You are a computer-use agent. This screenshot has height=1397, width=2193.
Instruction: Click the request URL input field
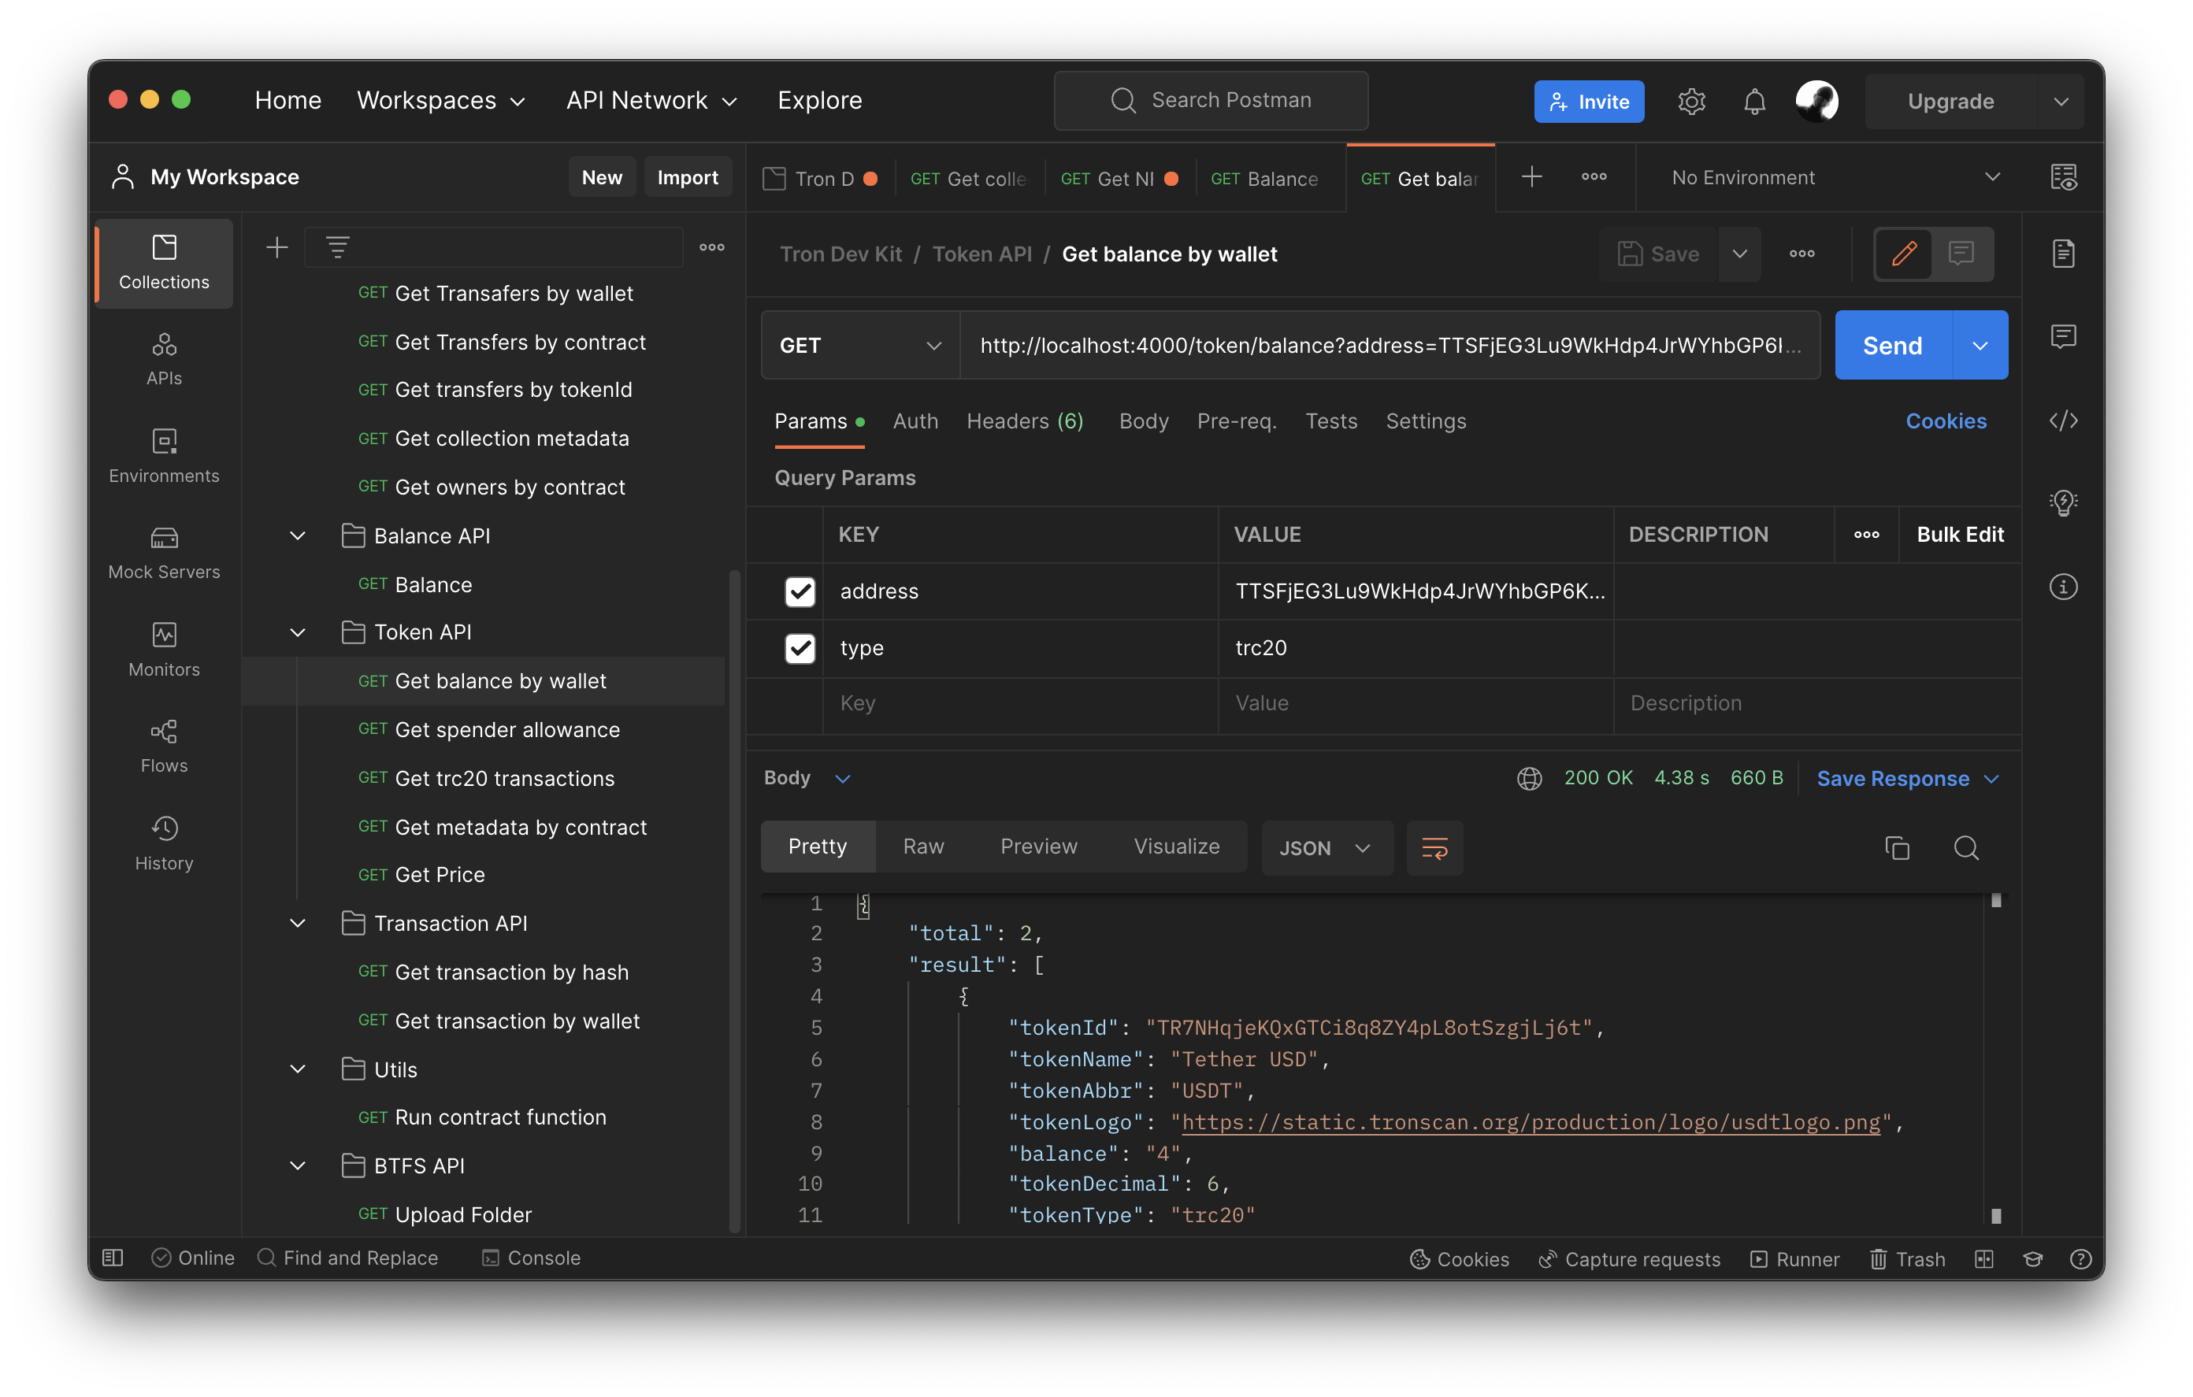1388,345
